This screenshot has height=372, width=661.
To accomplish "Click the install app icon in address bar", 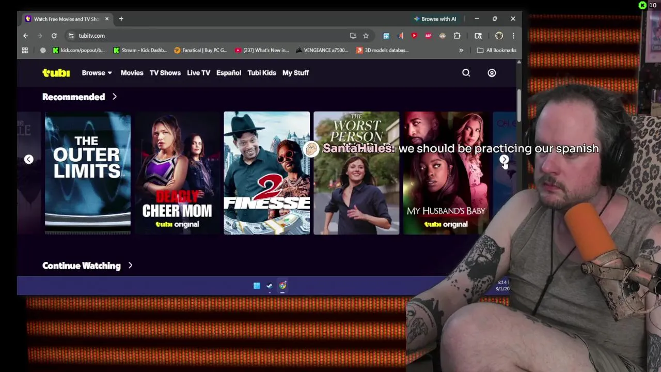I will pos(353,36).
